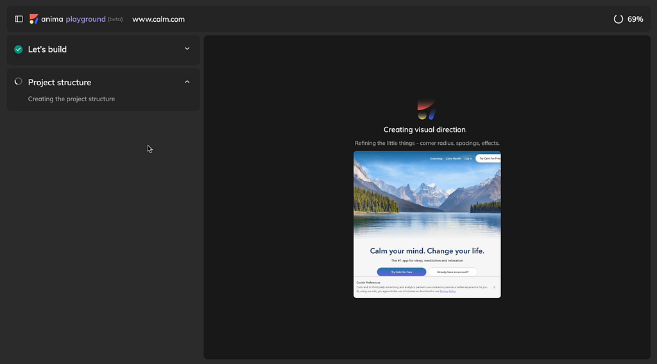Click Already have an account button in preview

452,272
